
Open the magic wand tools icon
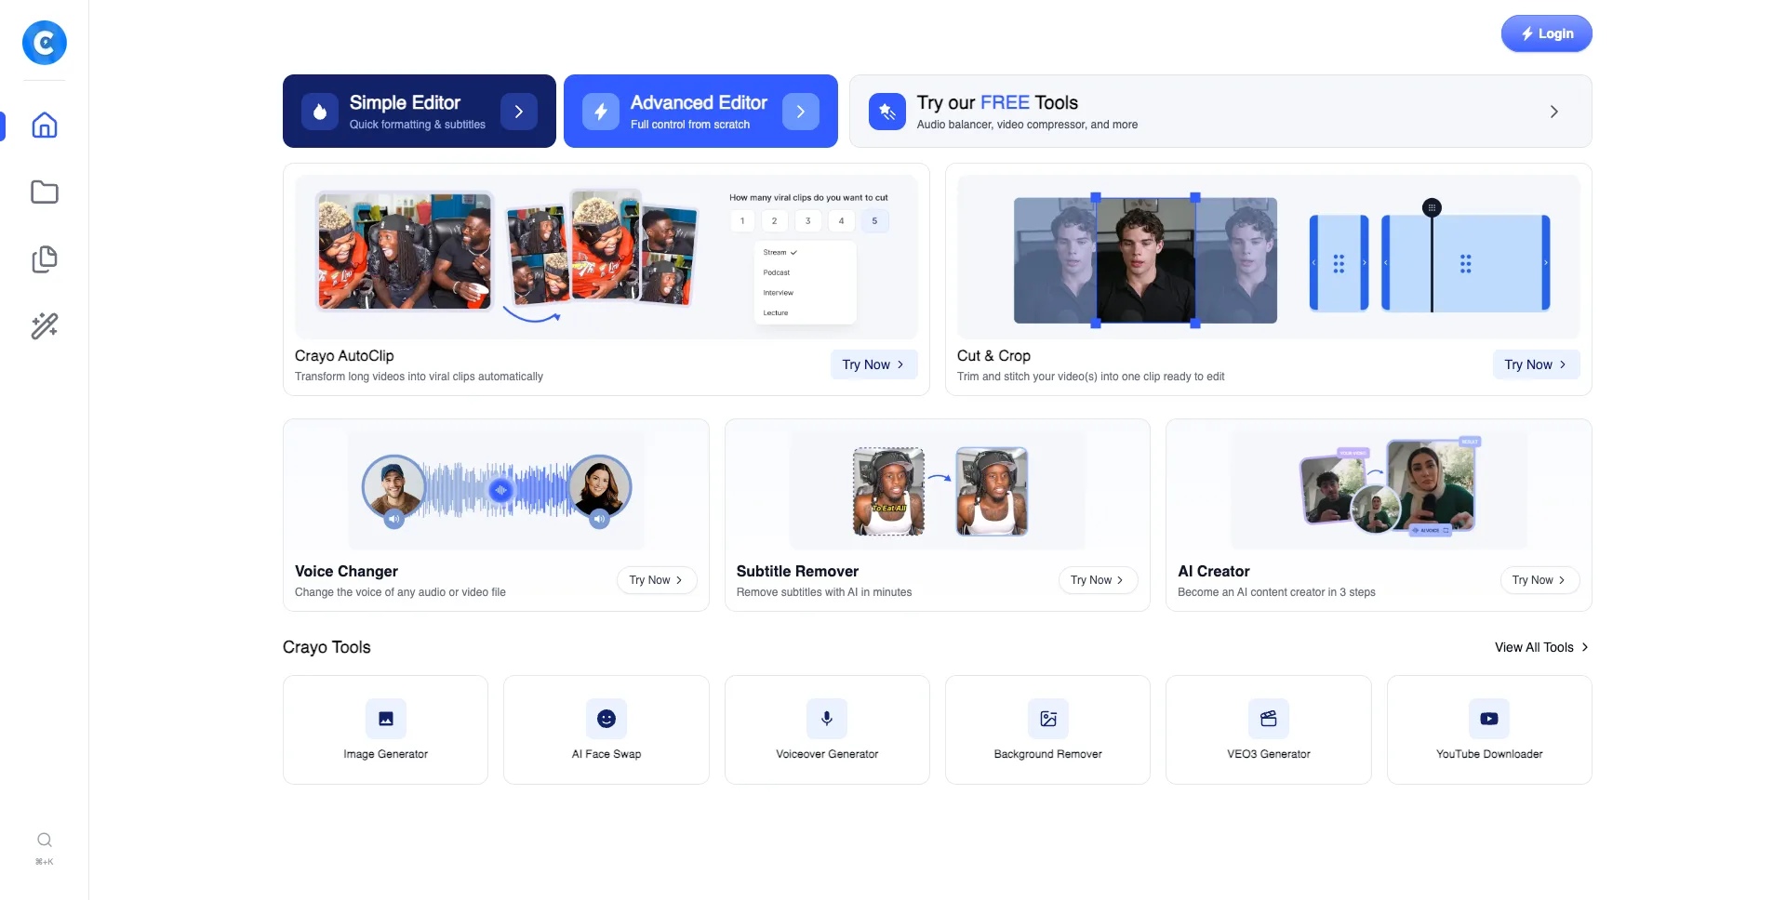point(44,326)
